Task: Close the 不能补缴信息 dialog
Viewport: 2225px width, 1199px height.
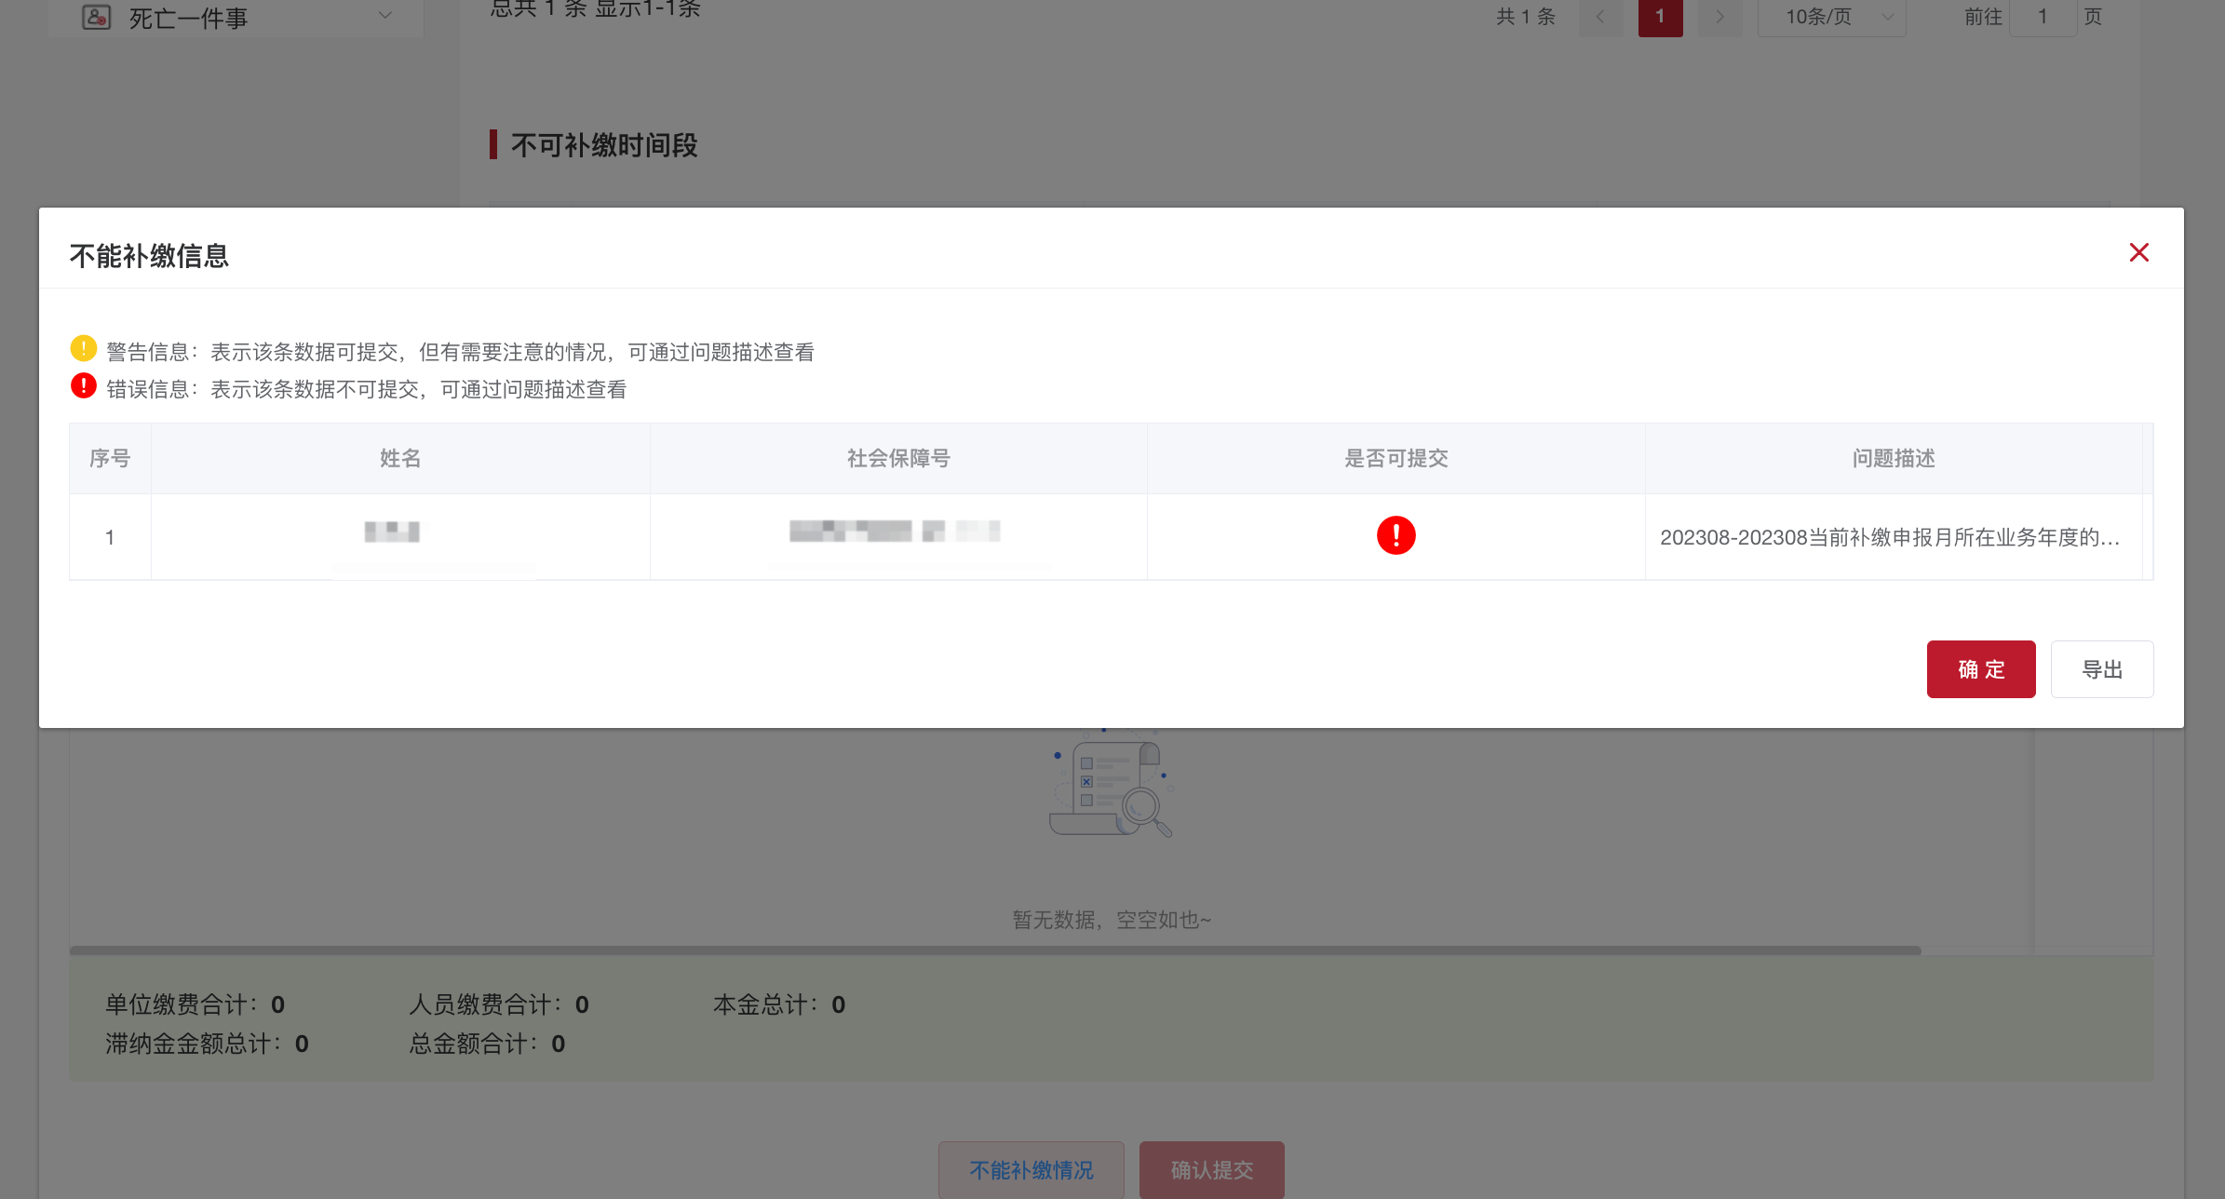Action: click(x=2138, y=252)
